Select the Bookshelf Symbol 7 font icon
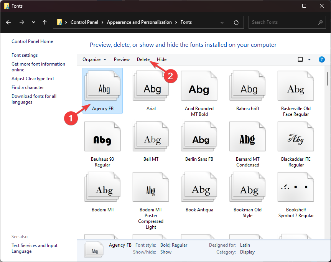This screenshot has width=331, height=262. pos(296,188)
